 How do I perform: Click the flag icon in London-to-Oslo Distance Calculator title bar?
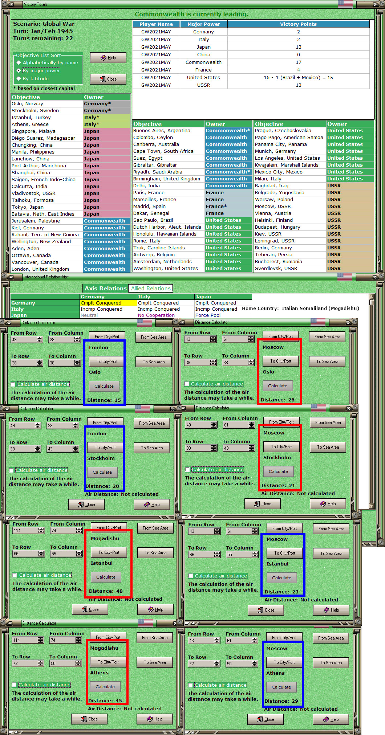click(144, 322)
